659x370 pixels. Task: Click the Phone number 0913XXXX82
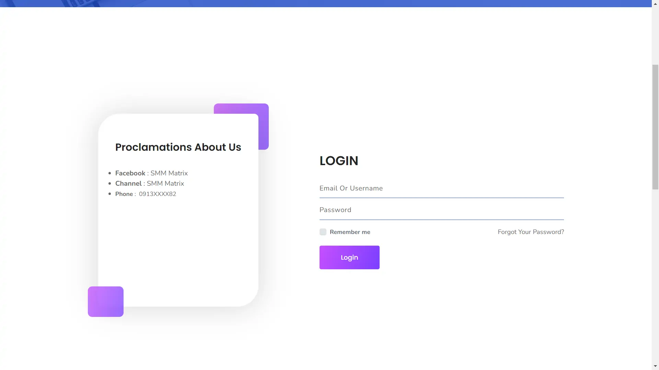pyautogui.click(x=157, y=194)
